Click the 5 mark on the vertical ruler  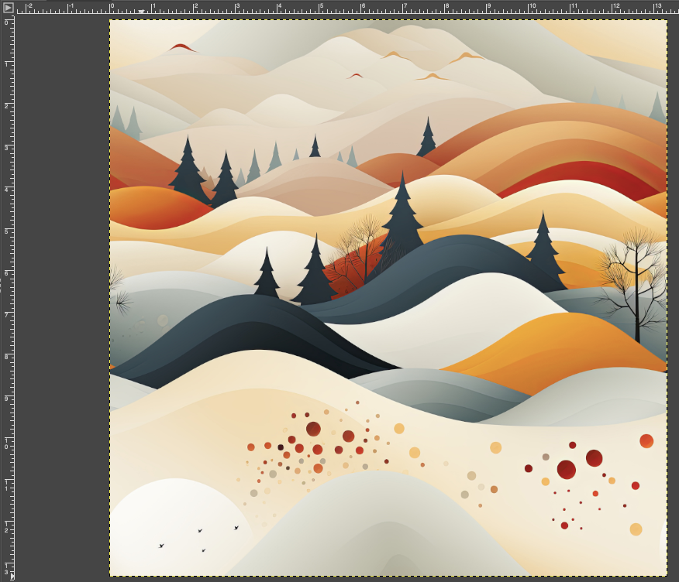(x=7, y=230)
